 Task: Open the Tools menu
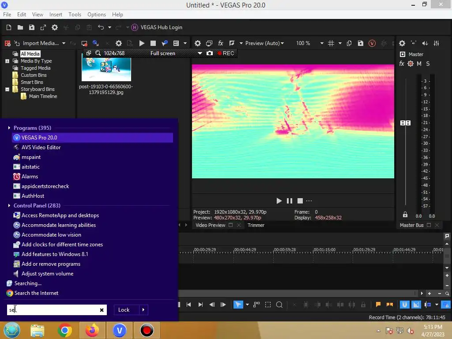(x=75, y=15)
